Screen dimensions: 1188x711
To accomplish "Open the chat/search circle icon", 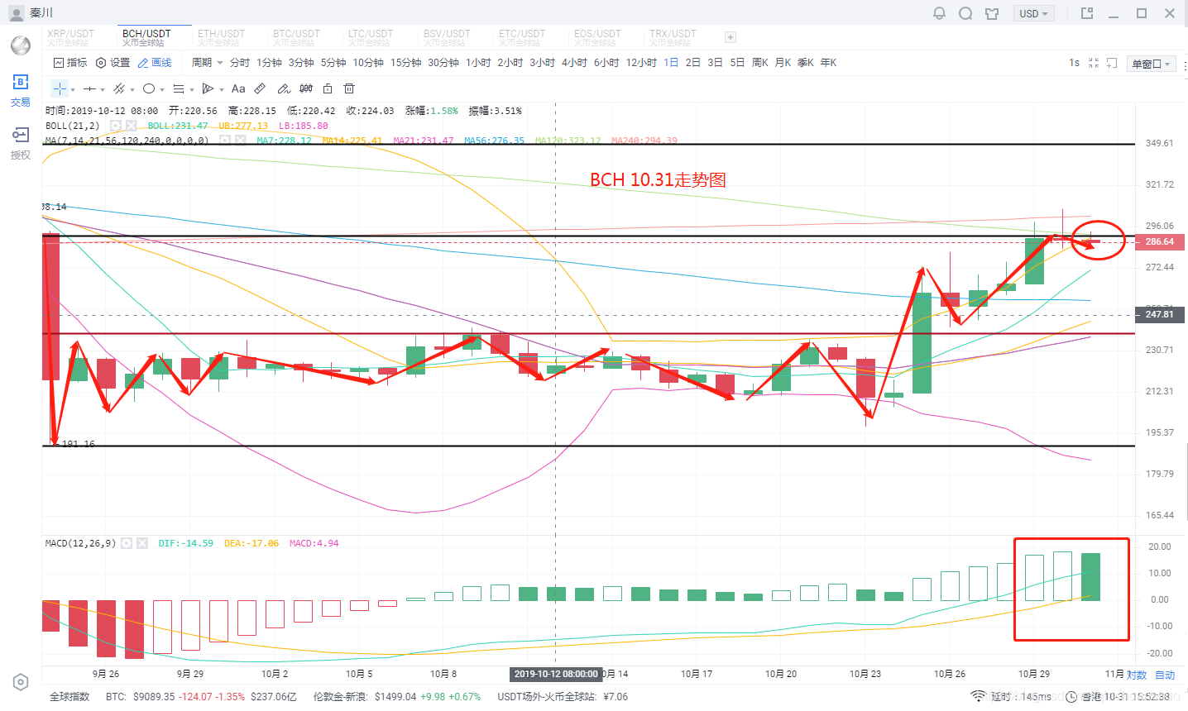I will (965, 13).
